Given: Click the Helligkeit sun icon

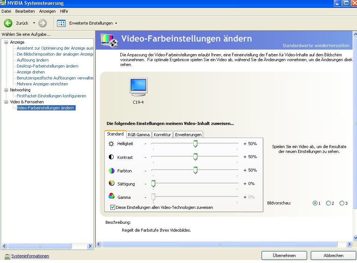Looking at the screenshot, I should coord(111,144).
